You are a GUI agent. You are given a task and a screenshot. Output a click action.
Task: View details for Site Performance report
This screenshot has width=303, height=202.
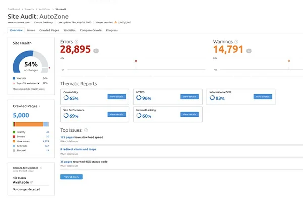point(117,114)
